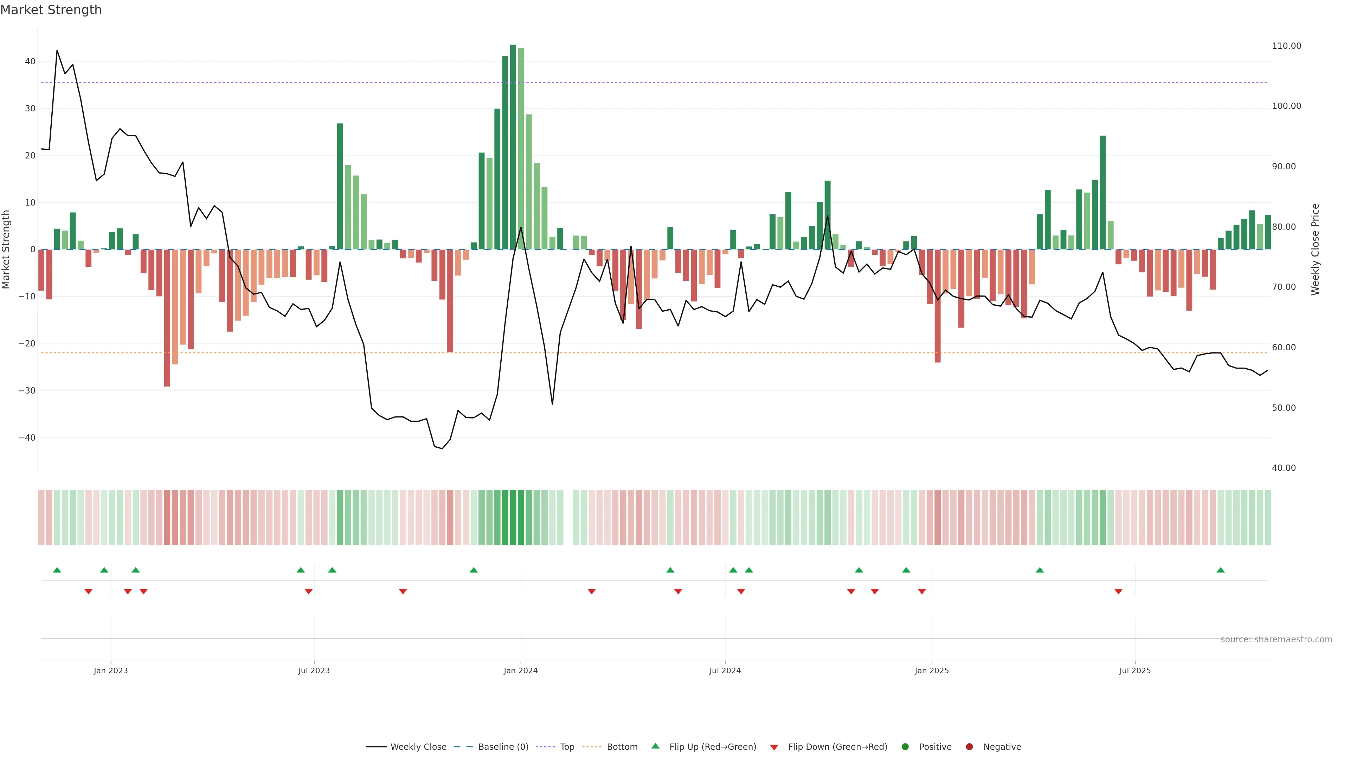Click the Weekly Close Price axis title
1350x759 pixels.
[x=1316, y=249]
